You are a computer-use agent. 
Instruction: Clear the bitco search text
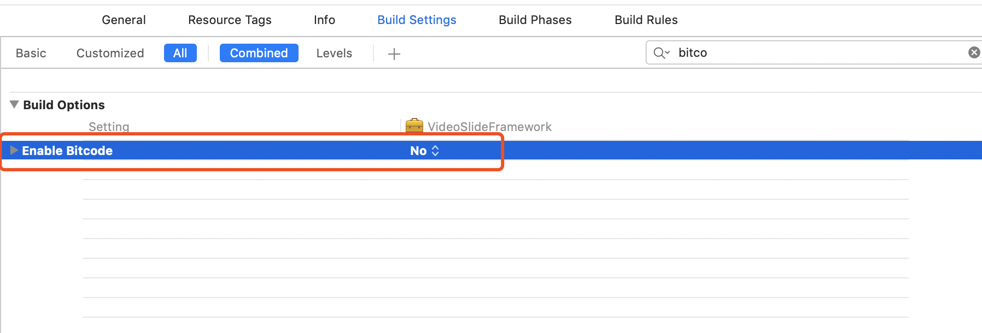coord(974,52)
